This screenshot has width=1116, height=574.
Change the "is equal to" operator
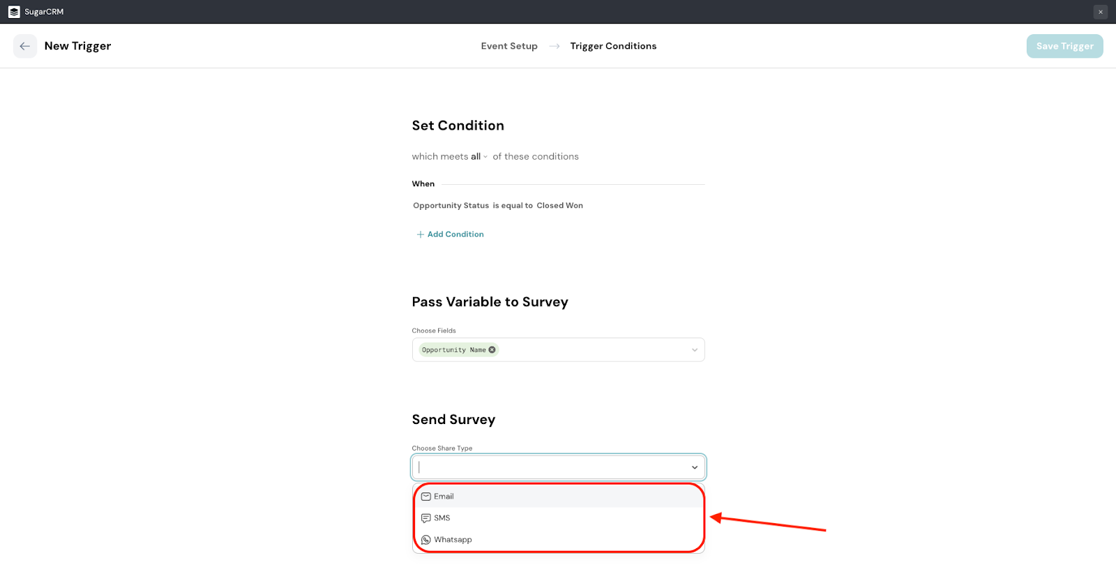(513, 206)
